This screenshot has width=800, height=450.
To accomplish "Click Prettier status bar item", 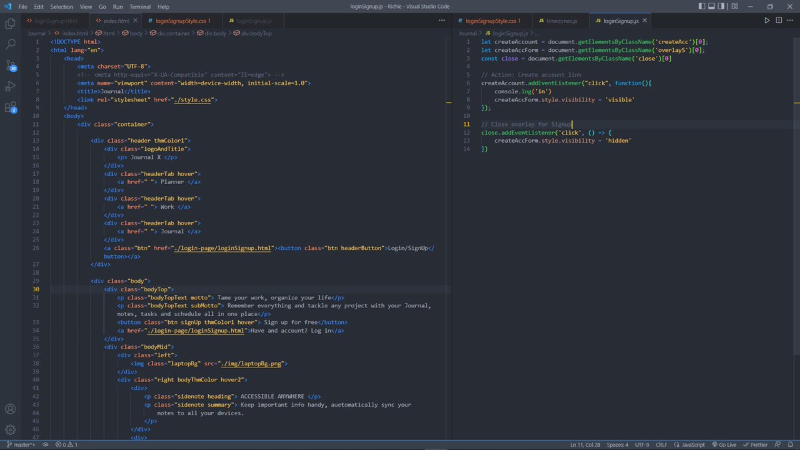I will click(755, 445).
